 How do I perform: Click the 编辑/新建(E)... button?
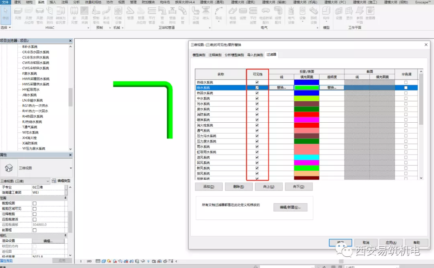point(290,207)
